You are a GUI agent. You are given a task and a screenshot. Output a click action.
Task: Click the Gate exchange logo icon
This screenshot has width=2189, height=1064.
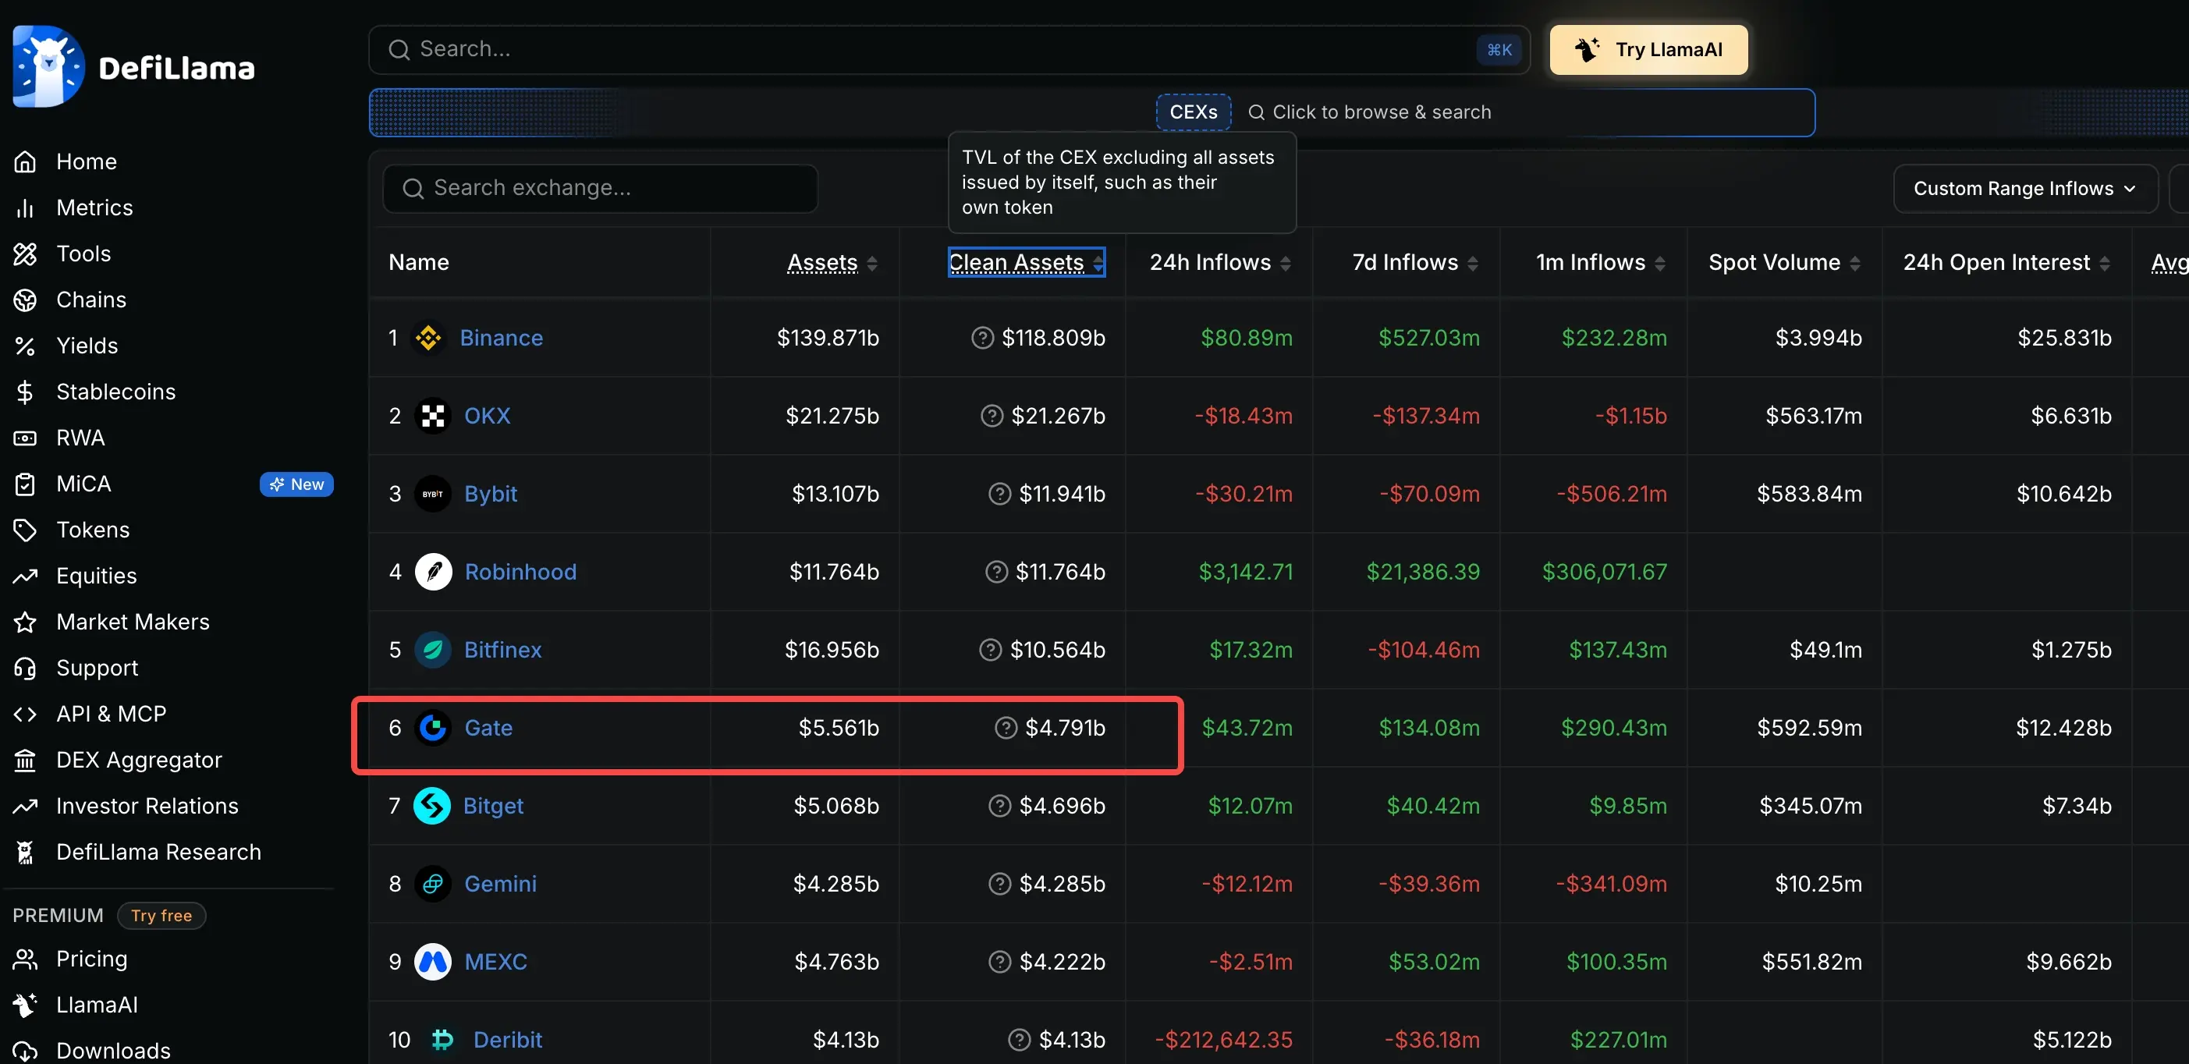pyautogui.click(x=432, y=729)
